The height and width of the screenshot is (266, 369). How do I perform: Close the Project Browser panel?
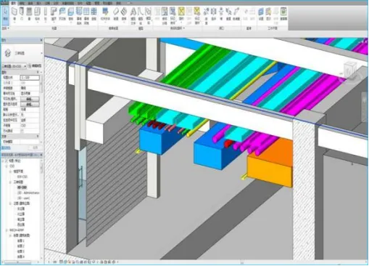pos(41,155)
